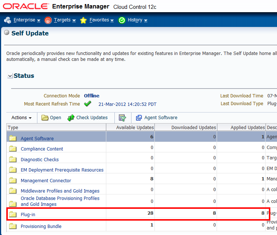Open the Provisioning Bundle link

(x=41, y=226)
